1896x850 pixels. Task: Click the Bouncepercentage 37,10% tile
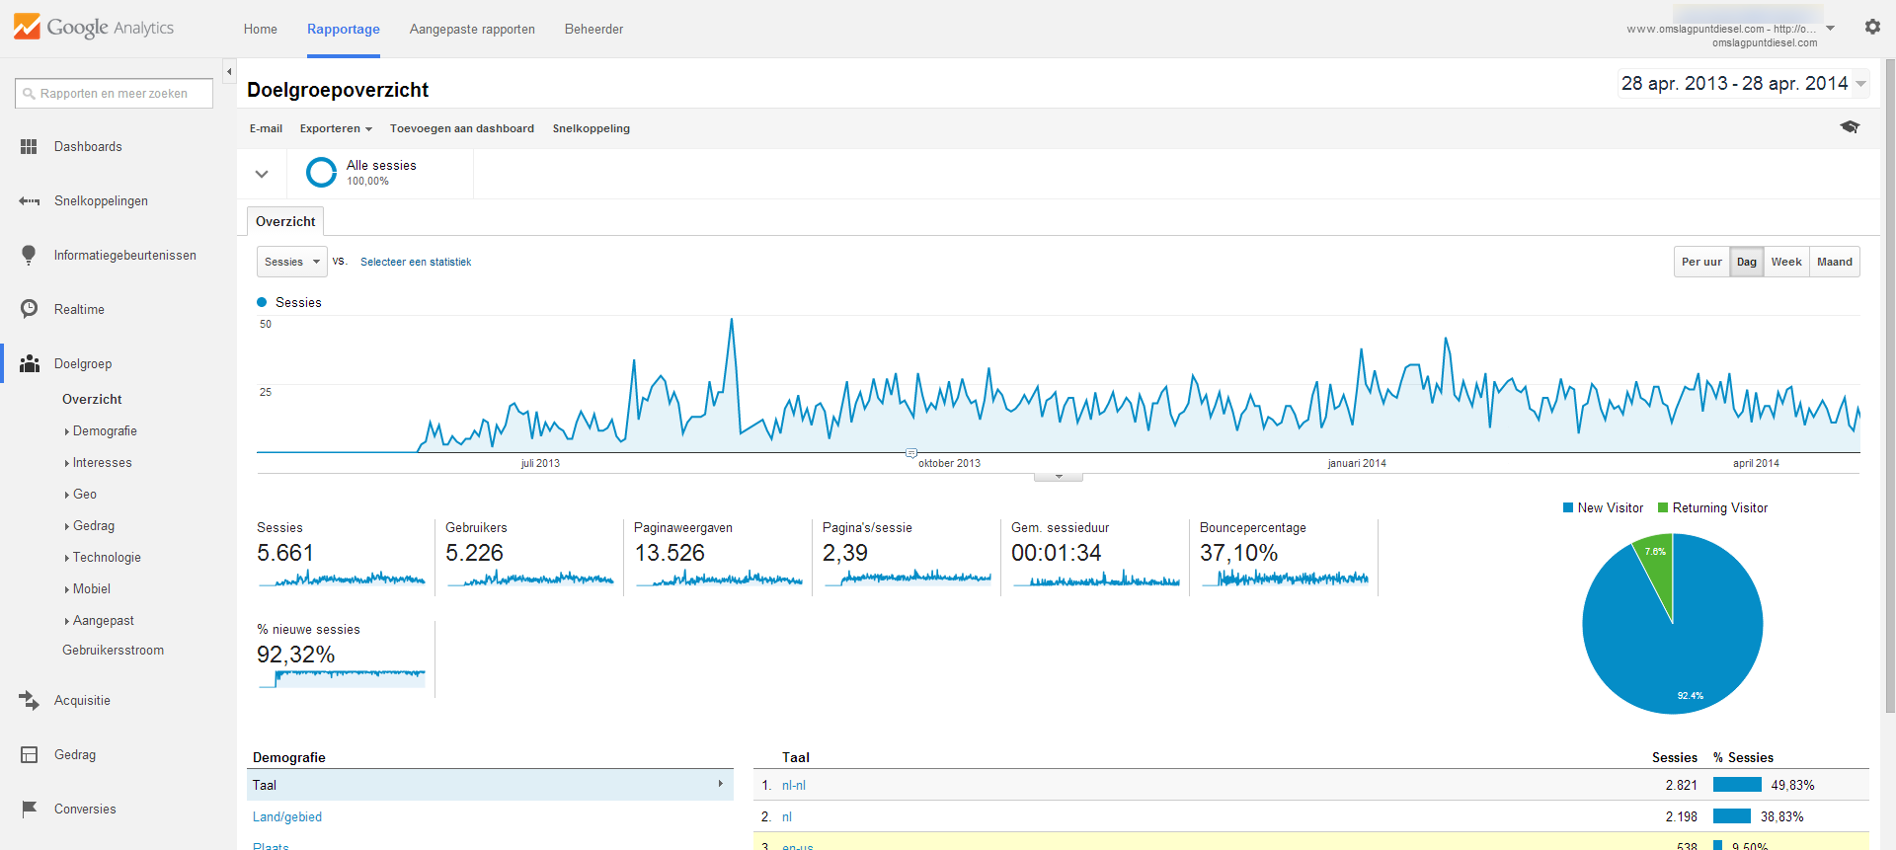tap(1284, 557)
